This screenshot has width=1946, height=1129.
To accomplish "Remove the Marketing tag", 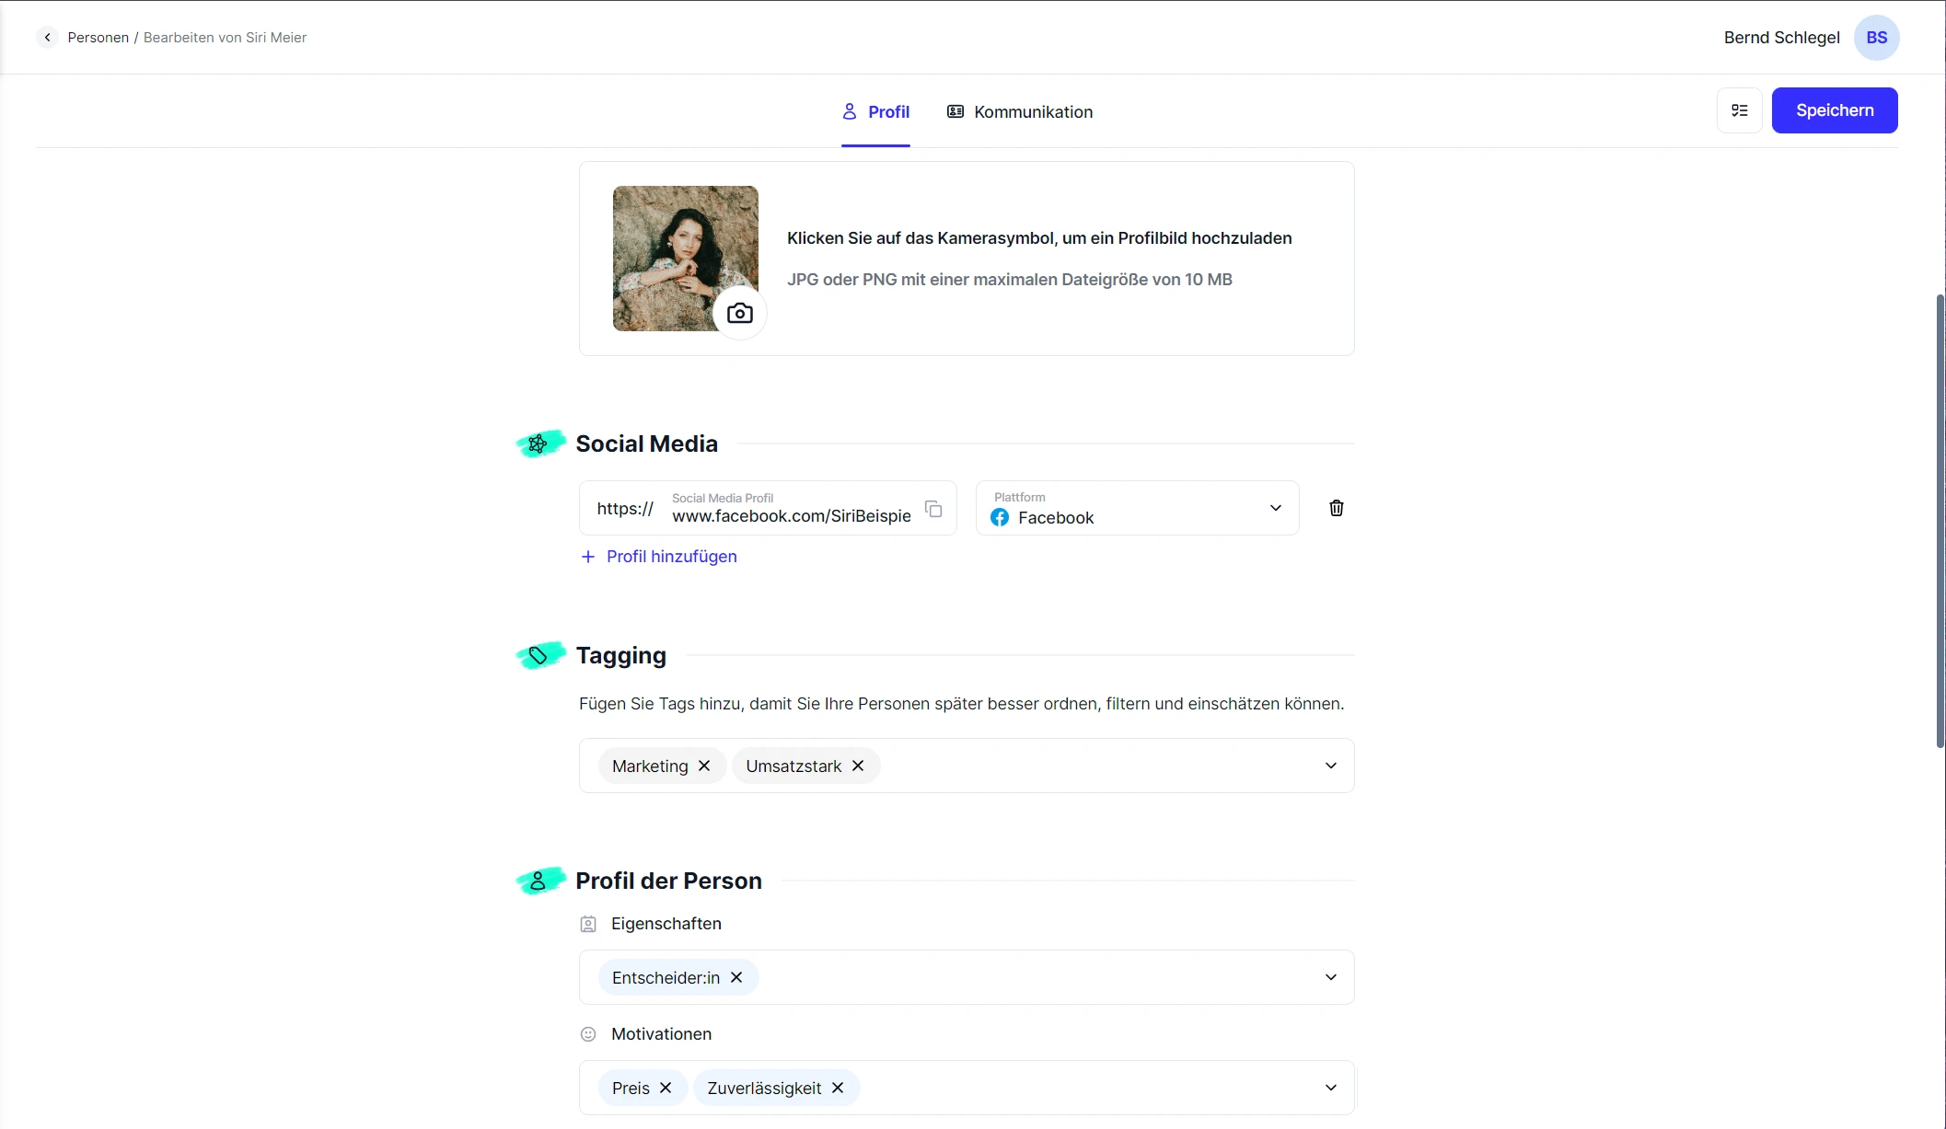I will [x=704, y=766].
